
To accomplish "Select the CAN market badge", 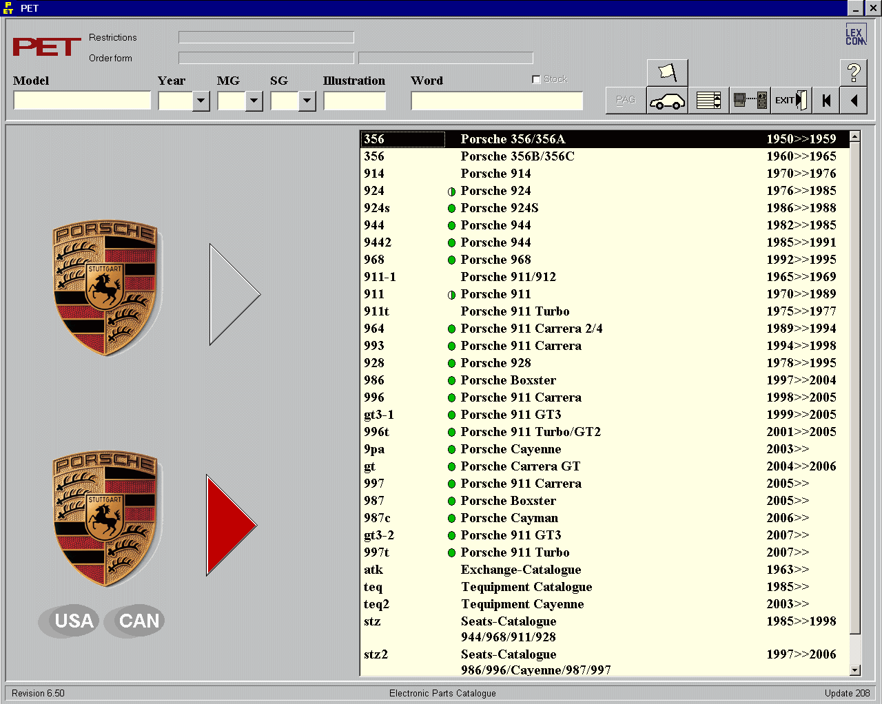I will coord(135,621).
